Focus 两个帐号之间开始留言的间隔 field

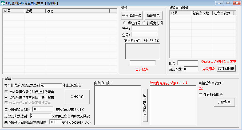(x=55, y=122)
